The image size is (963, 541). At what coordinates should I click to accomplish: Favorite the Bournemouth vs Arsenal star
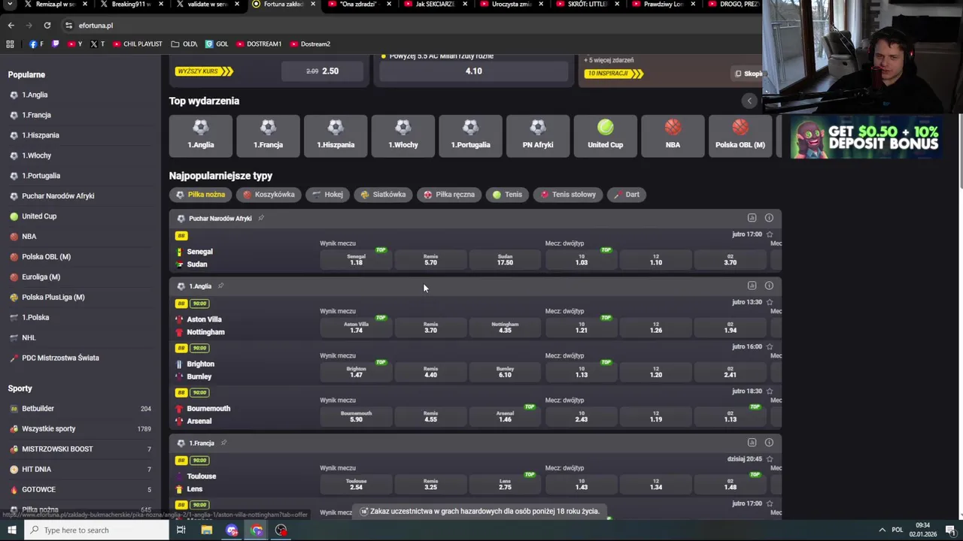(x=770, y=391)
